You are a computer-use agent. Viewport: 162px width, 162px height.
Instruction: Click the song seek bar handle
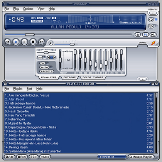(x=30, y=35)
